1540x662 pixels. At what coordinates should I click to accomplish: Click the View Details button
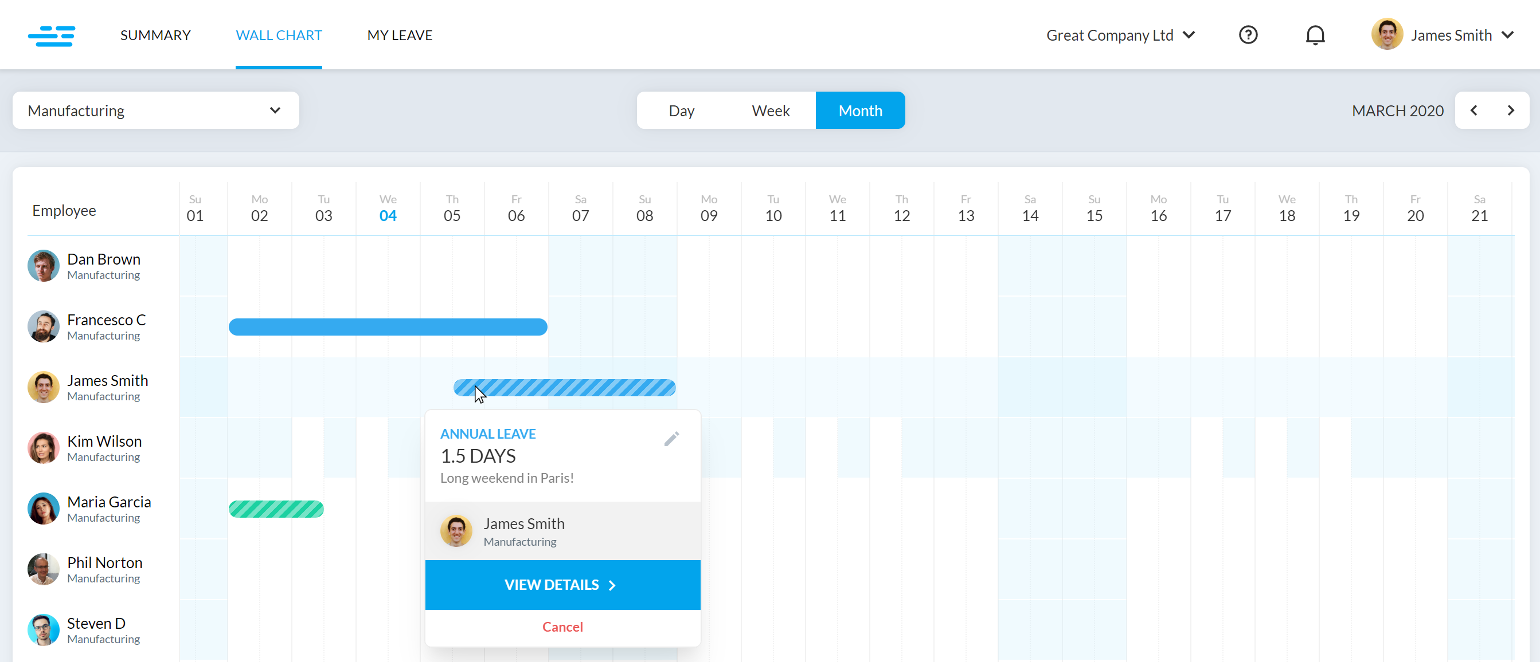point(562,585)
